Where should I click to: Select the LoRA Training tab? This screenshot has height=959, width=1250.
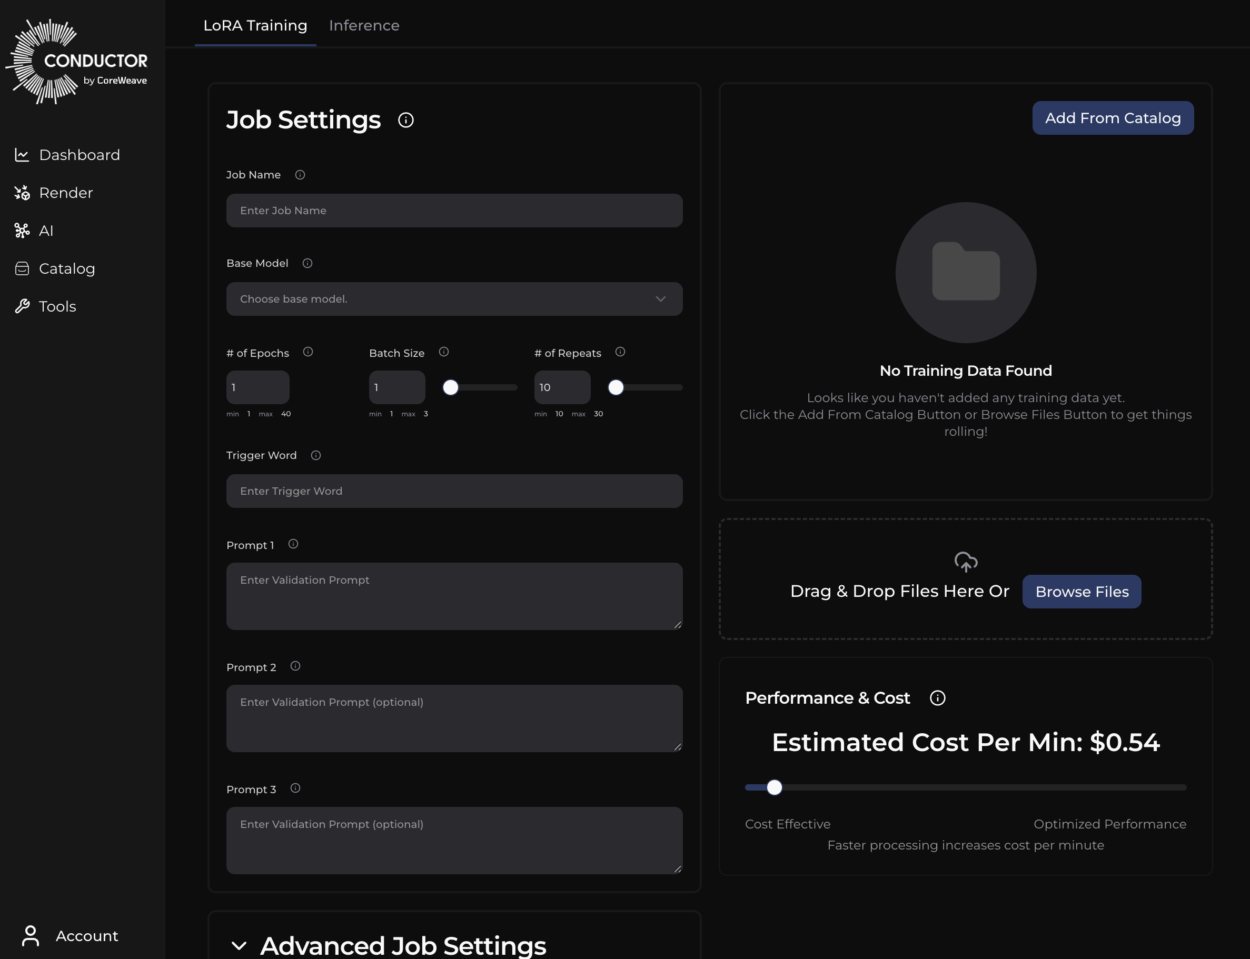coord(255,26)
